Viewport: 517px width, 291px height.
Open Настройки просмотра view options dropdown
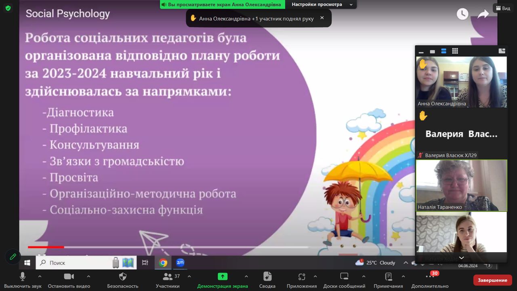point(321,4)
